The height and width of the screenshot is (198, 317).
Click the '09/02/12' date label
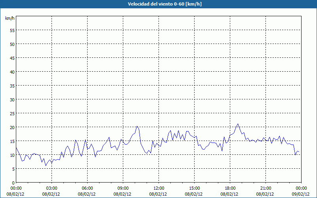pos(301,194)
